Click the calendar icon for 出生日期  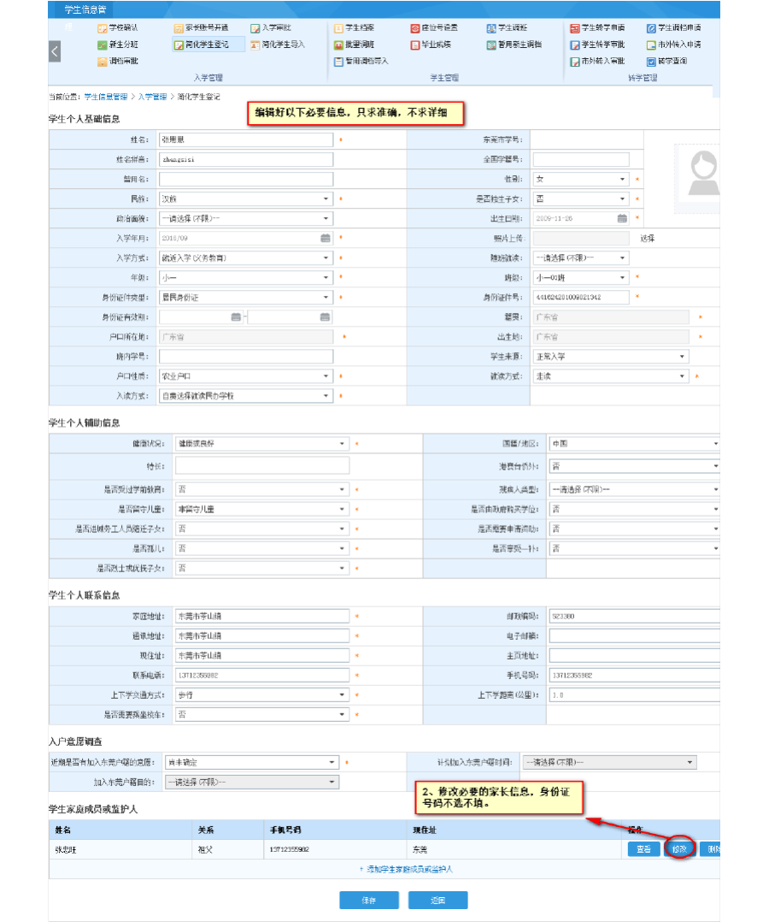pyautogui.click(x=622, y=218)
